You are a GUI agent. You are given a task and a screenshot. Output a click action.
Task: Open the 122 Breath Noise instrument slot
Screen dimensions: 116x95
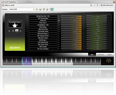[x=43, y=31]
